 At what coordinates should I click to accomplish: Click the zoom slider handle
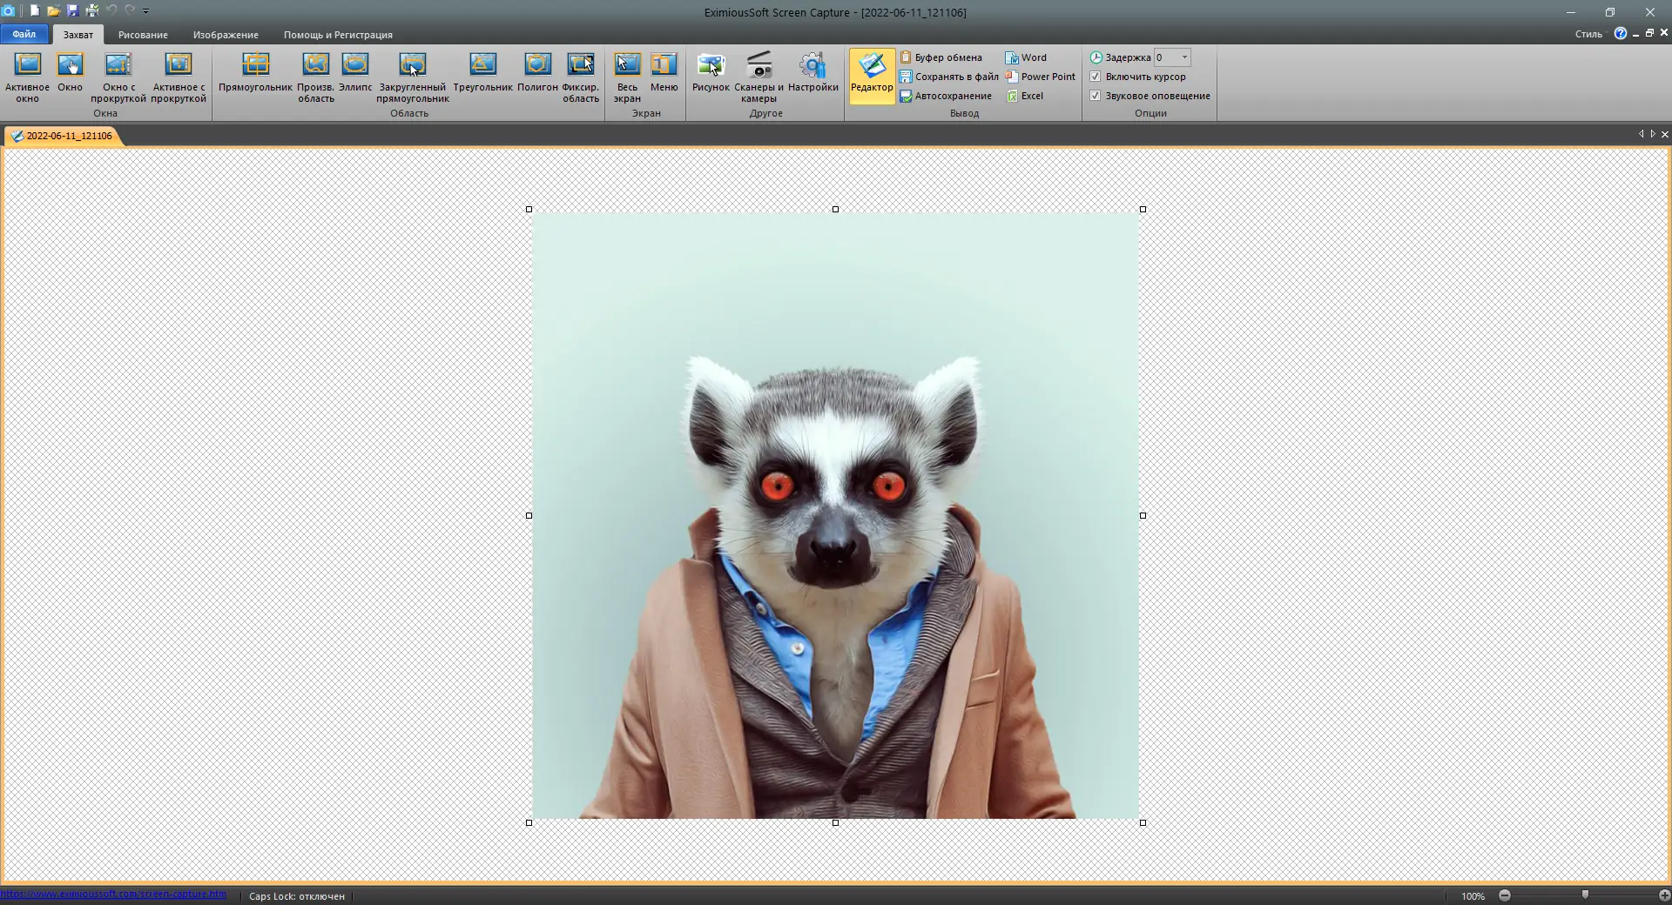tap(1585, 895)
